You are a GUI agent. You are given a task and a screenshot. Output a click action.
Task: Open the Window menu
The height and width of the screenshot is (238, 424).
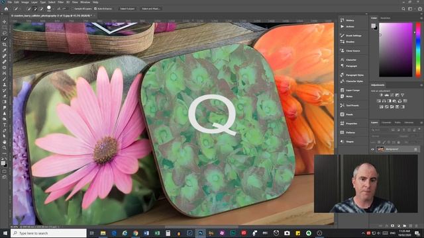click(x=85, y=2)
